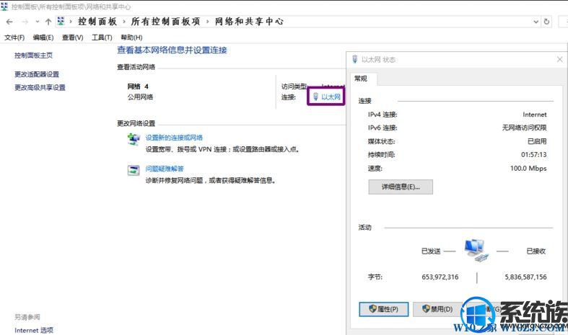This screenshot has height=335, width=568.
Task: Click the 无网络访问权限 IPv6 status
Action: [524, 128]
